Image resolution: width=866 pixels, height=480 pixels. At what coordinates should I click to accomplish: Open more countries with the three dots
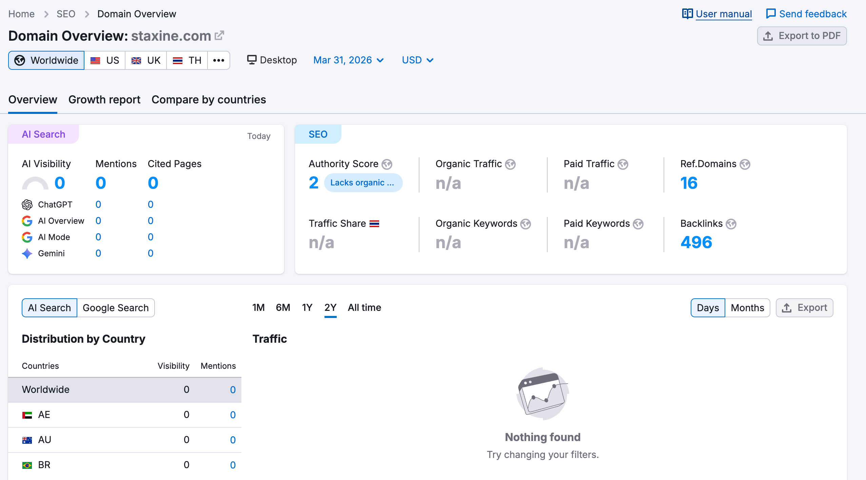(x=219, y=60)
